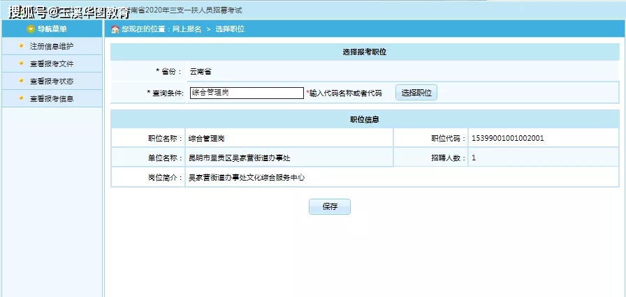The height and width of the screenshot is (297, 626).
Task: Click bullet icon beside 查看报考信息
Action: [21, 98]
